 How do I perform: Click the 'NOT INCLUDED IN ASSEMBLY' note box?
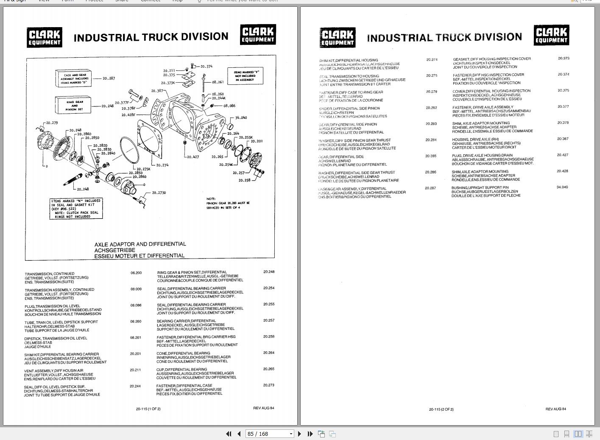pos(246,76)
